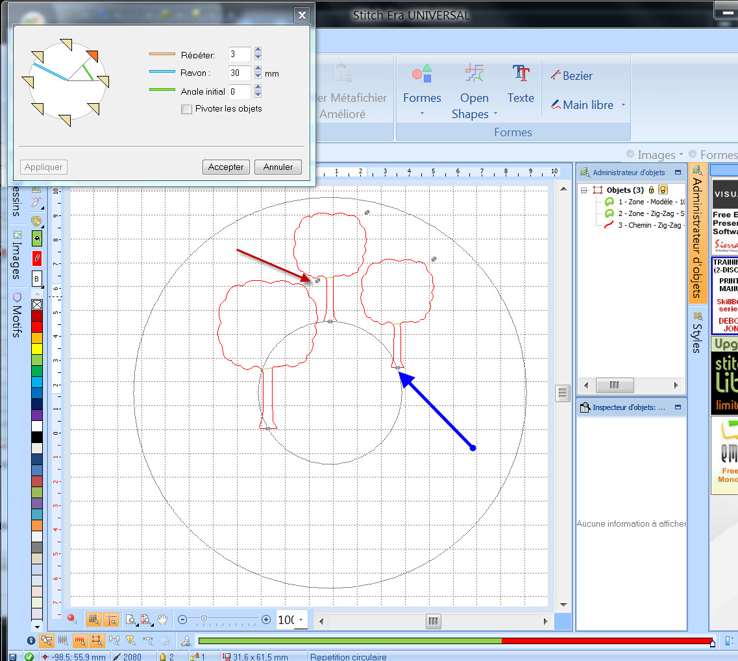Toggle the grid view icon

pyautogui.click(x=93, y=619)
